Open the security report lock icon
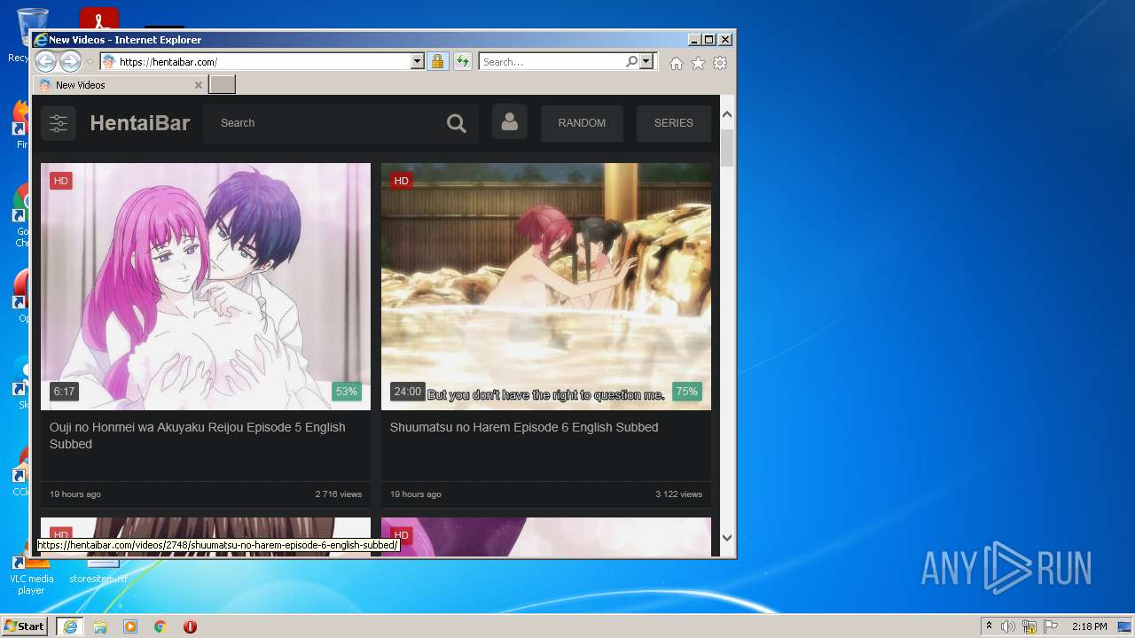 tap(437, 61)
